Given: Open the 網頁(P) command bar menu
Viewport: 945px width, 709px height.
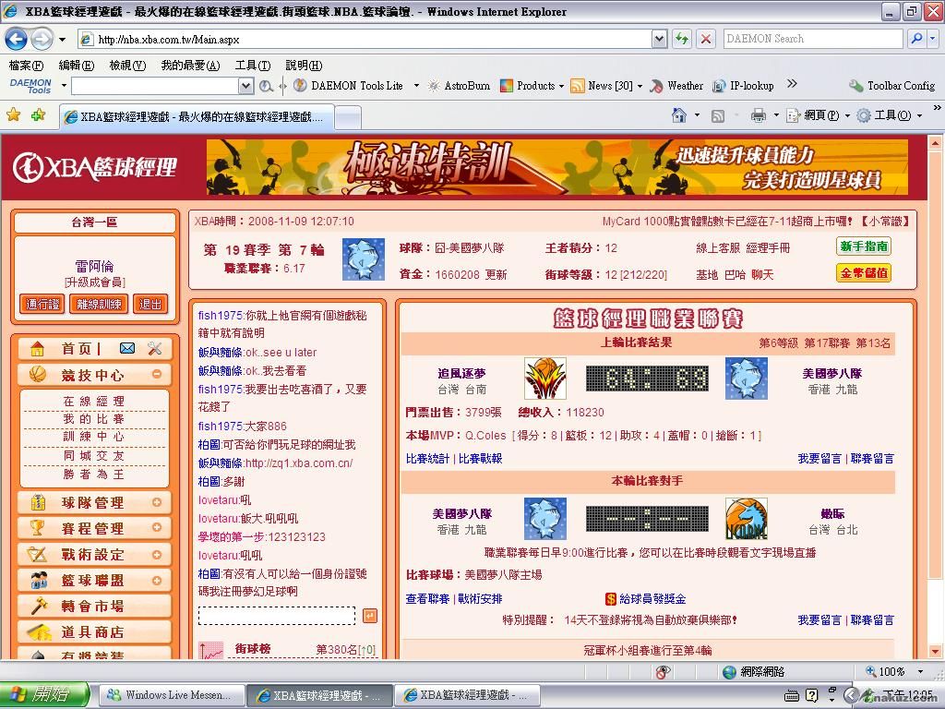Looking at the screenshot, I should point(818,115).
